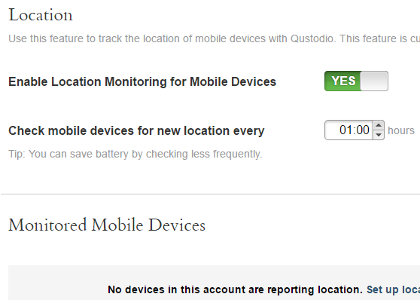Click the green YES portion of the toggle

click(343, 81)
